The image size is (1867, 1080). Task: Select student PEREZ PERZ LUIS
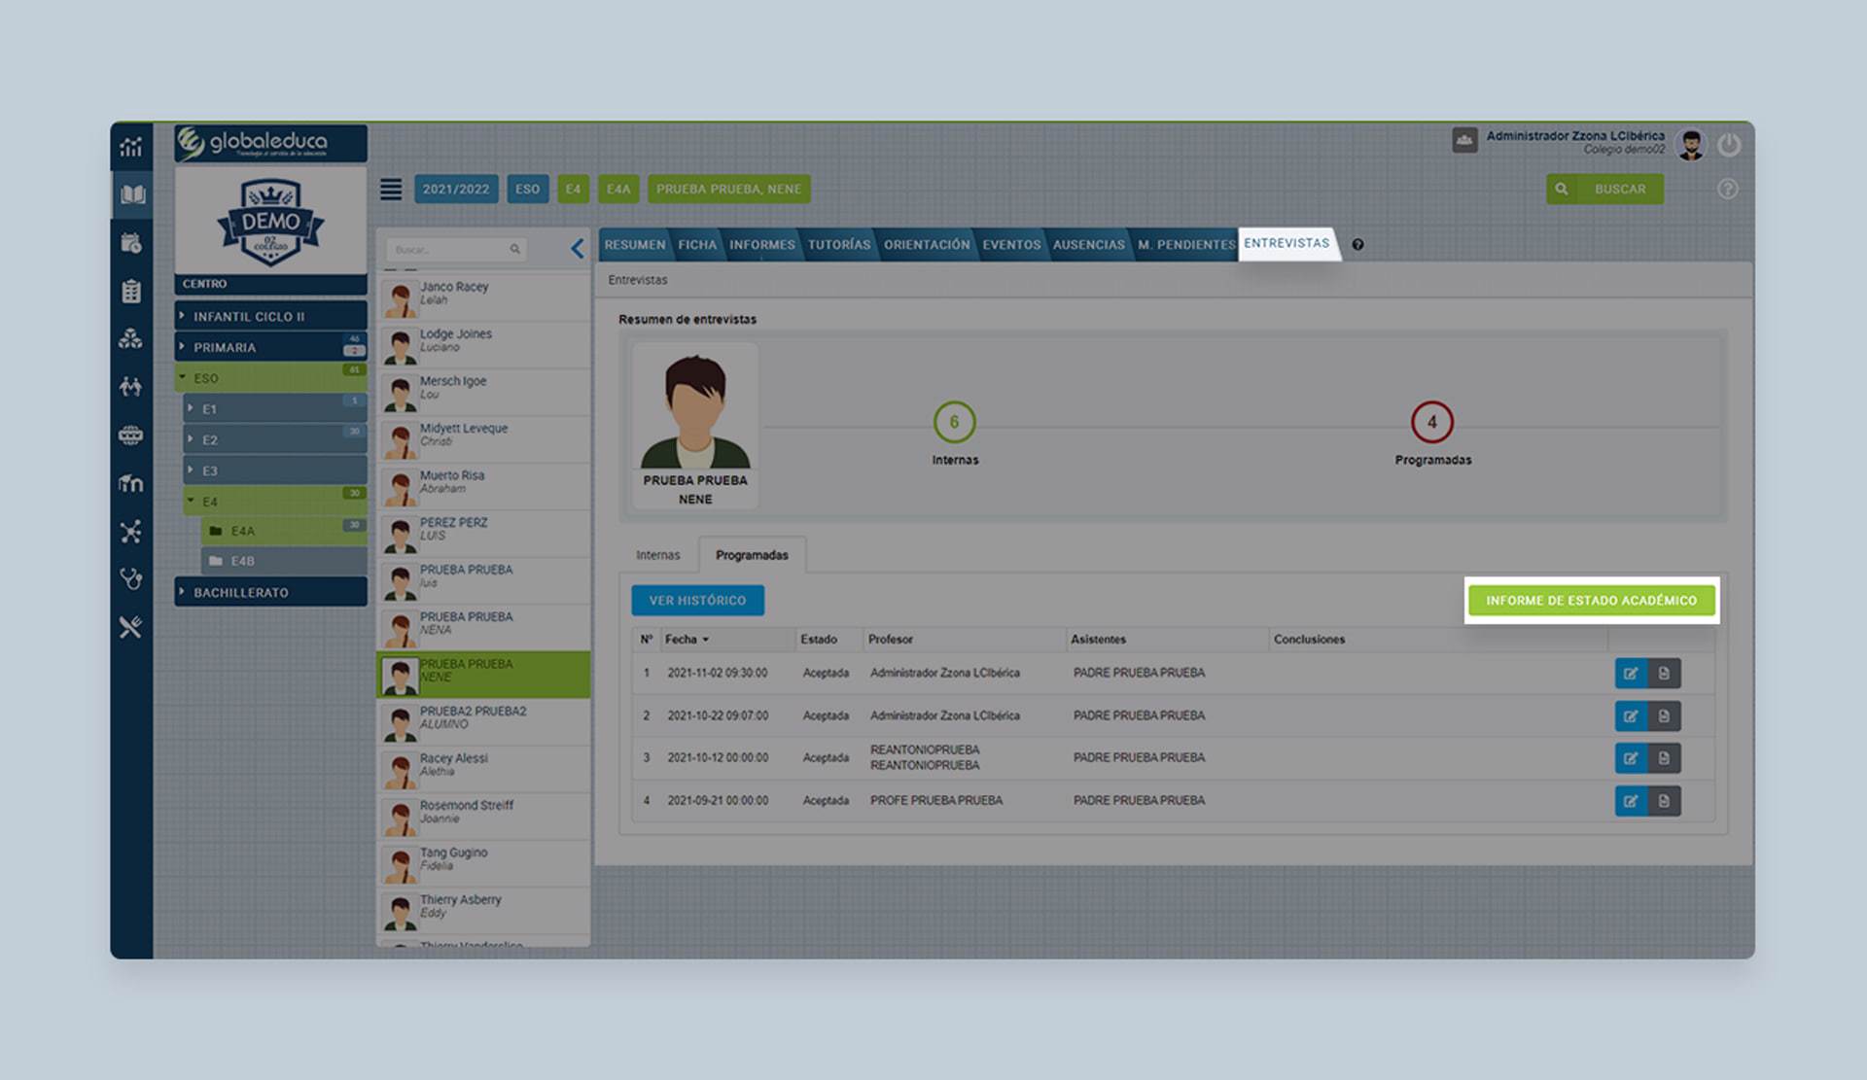click(x=483, y=534)
